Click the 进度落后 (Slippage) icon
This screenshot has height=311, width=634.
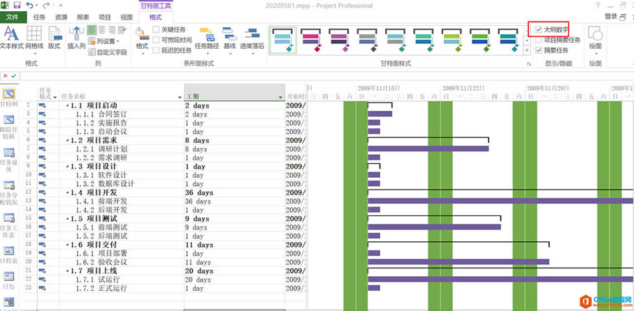252,39
